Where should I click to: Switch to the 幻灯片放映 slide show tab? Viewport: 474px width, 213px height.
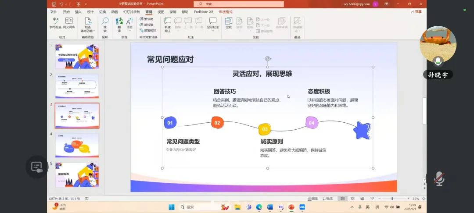tap(132, 12)
